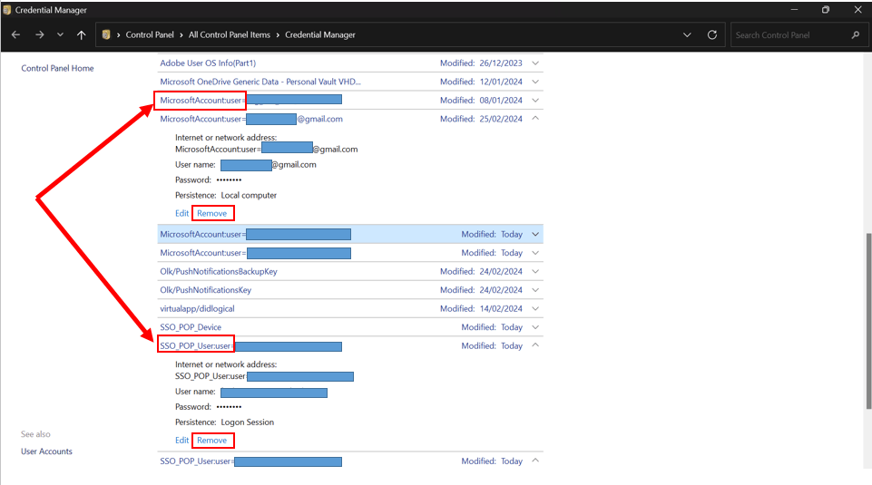Screen dimensions: 872x485
Task: Click Credential Manager breadcrumb segment
Action: pyautogui.click(x=320, y=35)
